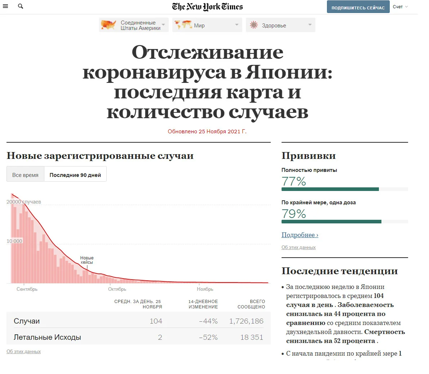The width and height of the screenshot is (429, 374).
Task: Select the Последние 90 дней tab
Action: pos(75,175)
